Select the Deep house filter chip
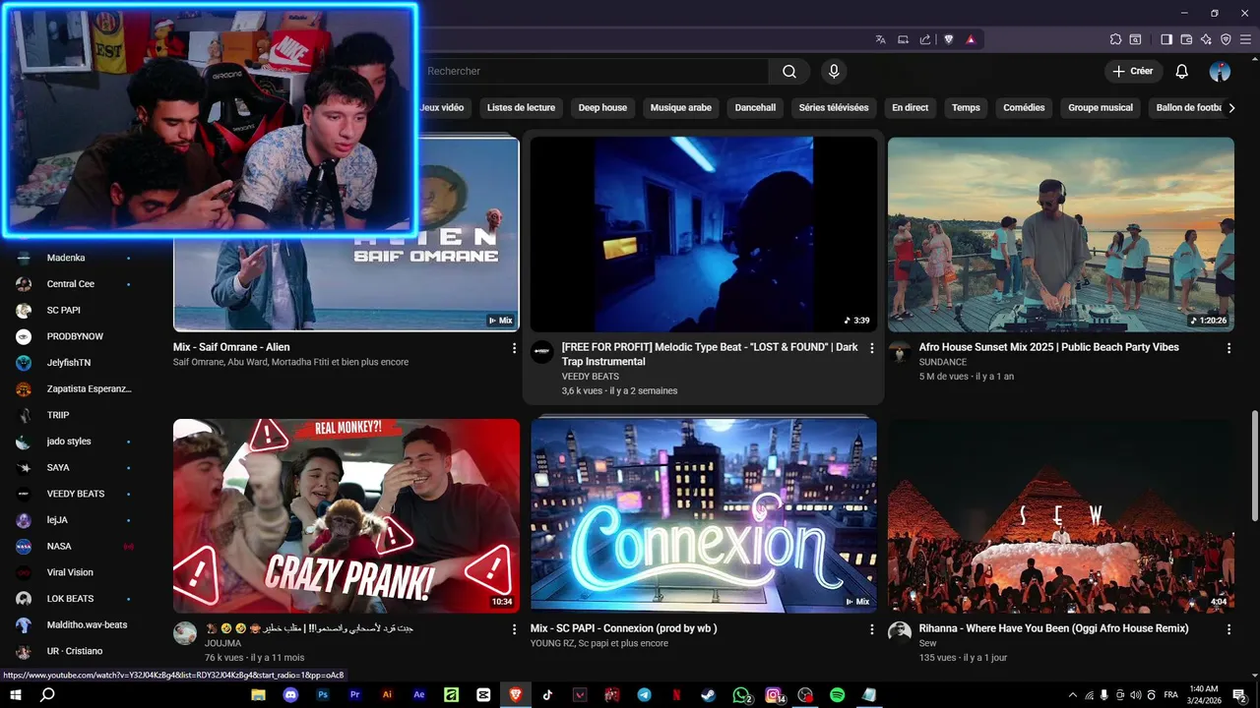 602,107
